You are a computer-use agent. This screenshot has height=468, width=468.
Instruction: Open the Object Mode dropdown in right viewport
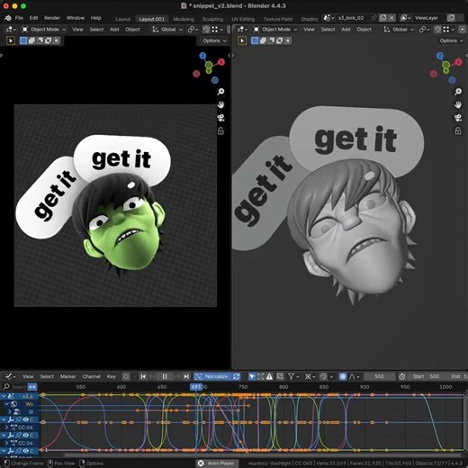(x=275, y=30)
